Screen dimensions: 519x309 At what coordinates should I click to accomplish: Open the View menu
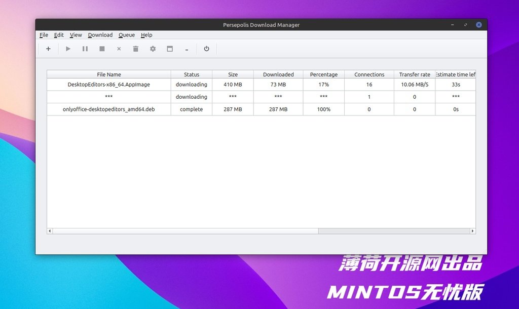pyautogui.click(x=76, y=35)
